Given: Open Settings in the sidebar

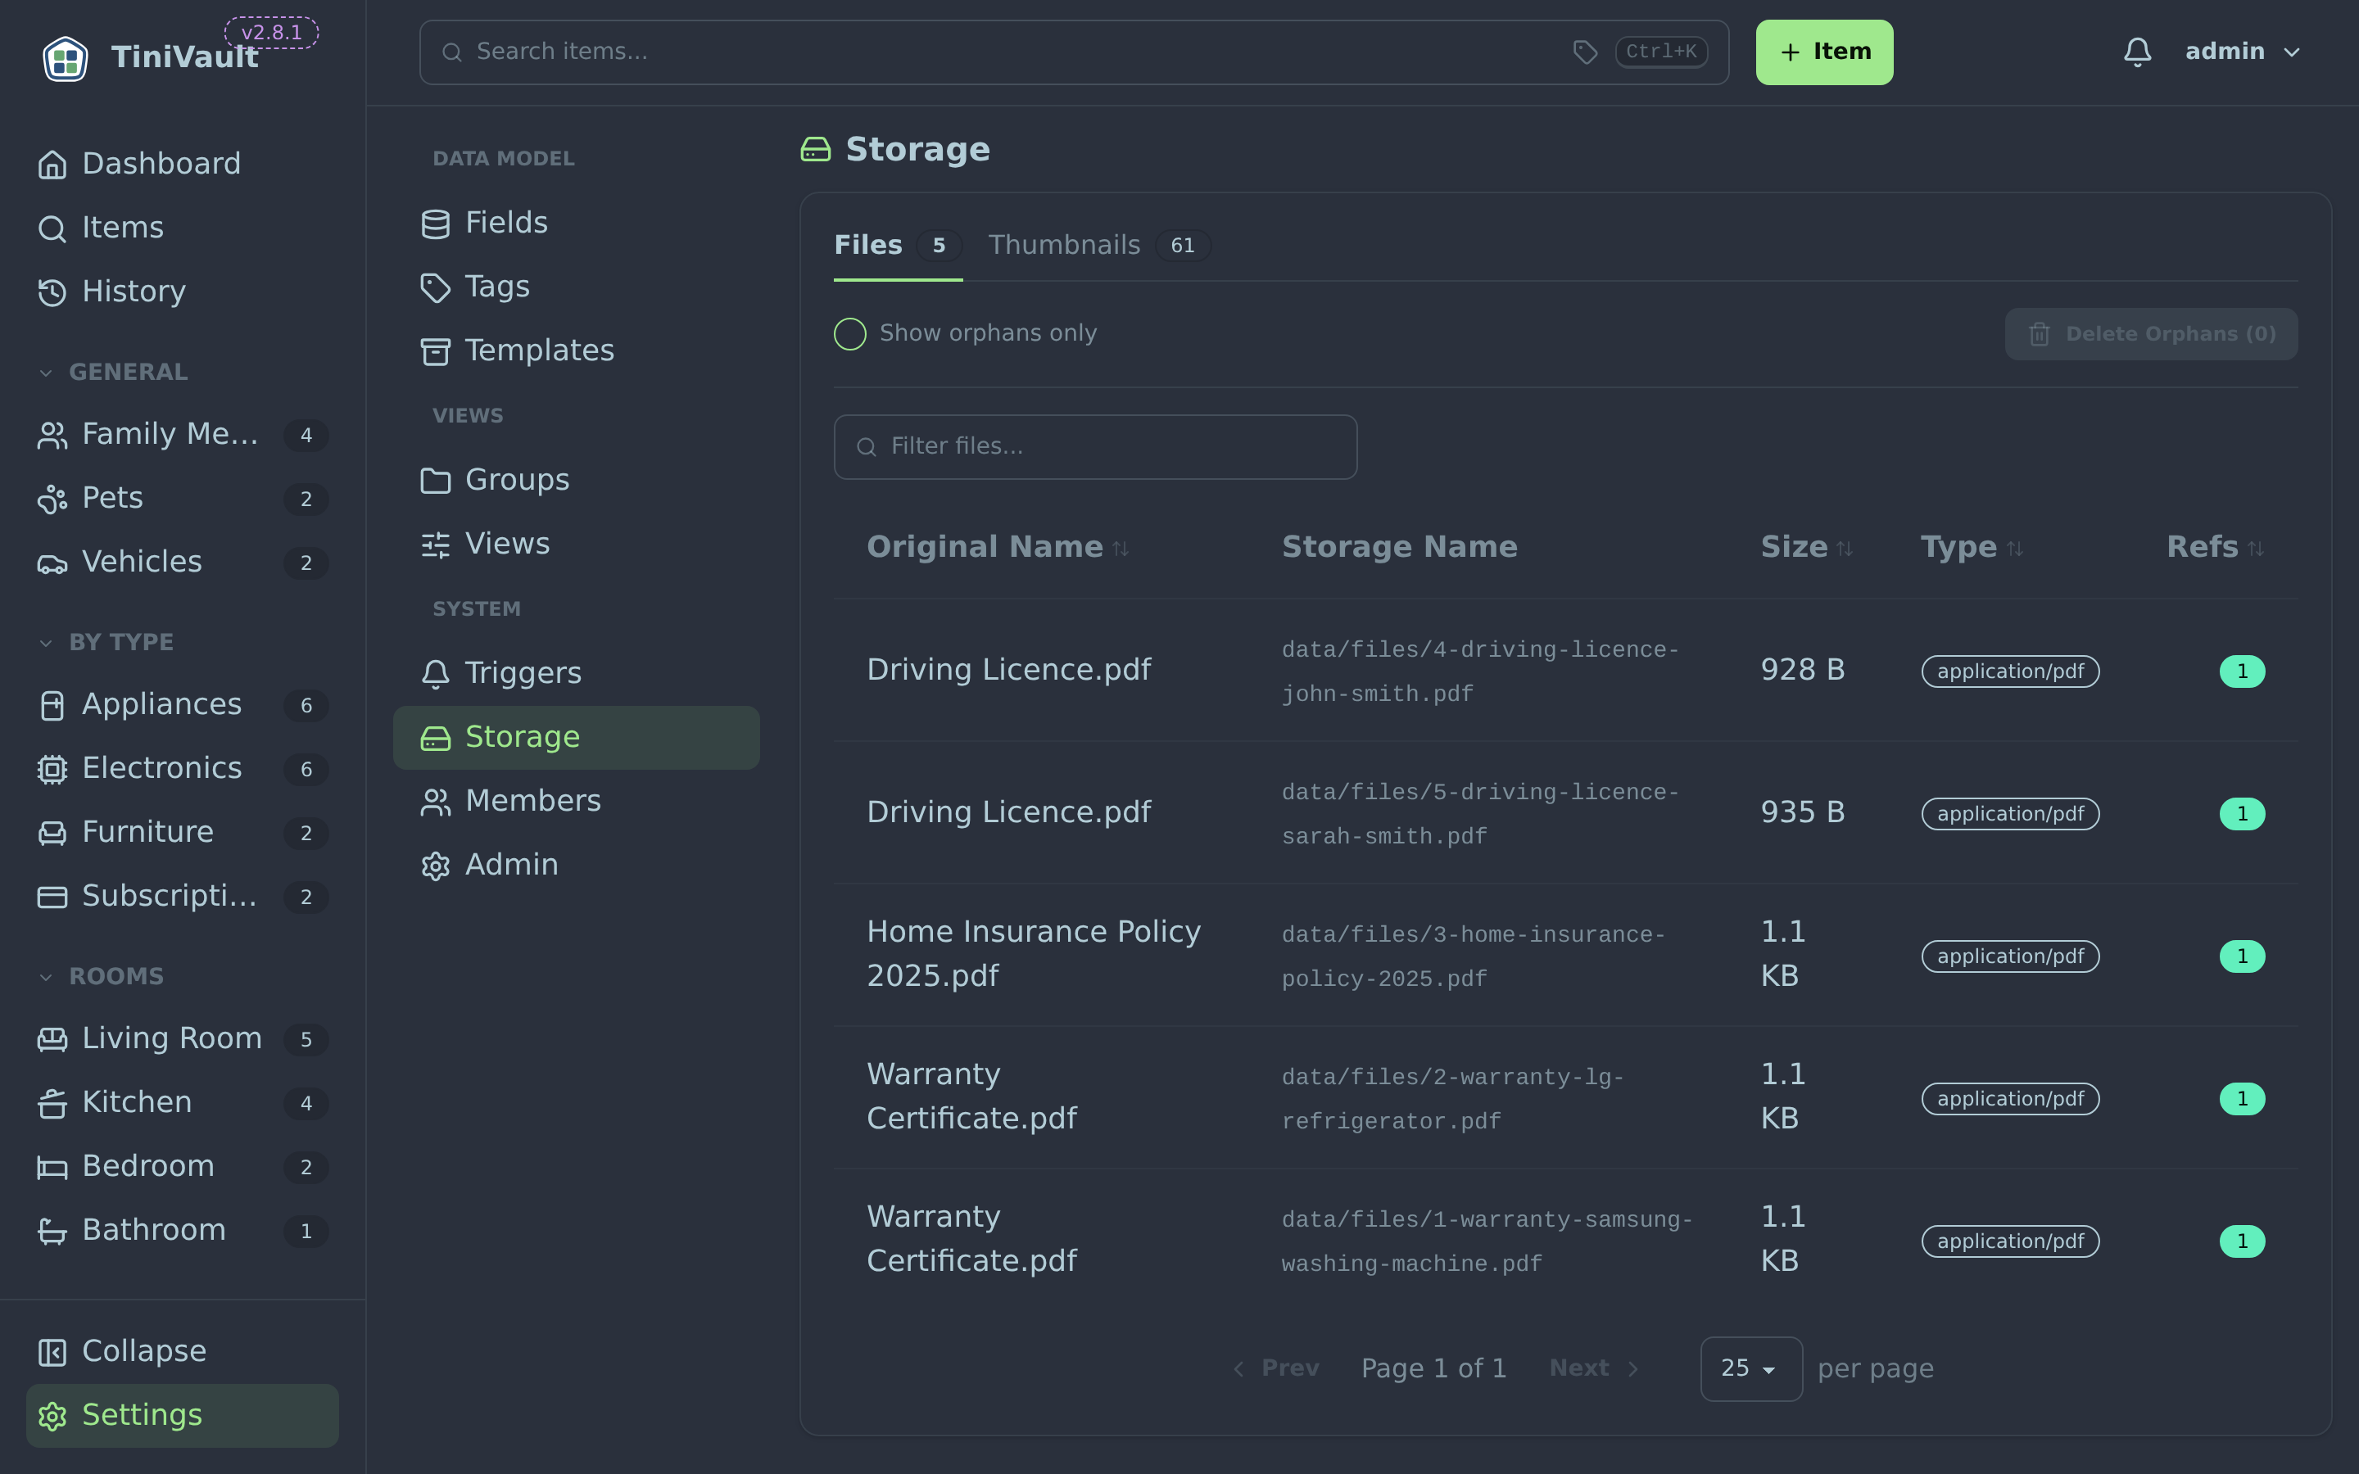Looking at the screenshot, I should 183,1416.
